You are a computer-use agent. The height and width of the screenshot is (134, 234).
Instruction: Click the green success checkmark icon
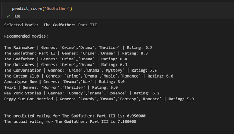pos(8,16)
